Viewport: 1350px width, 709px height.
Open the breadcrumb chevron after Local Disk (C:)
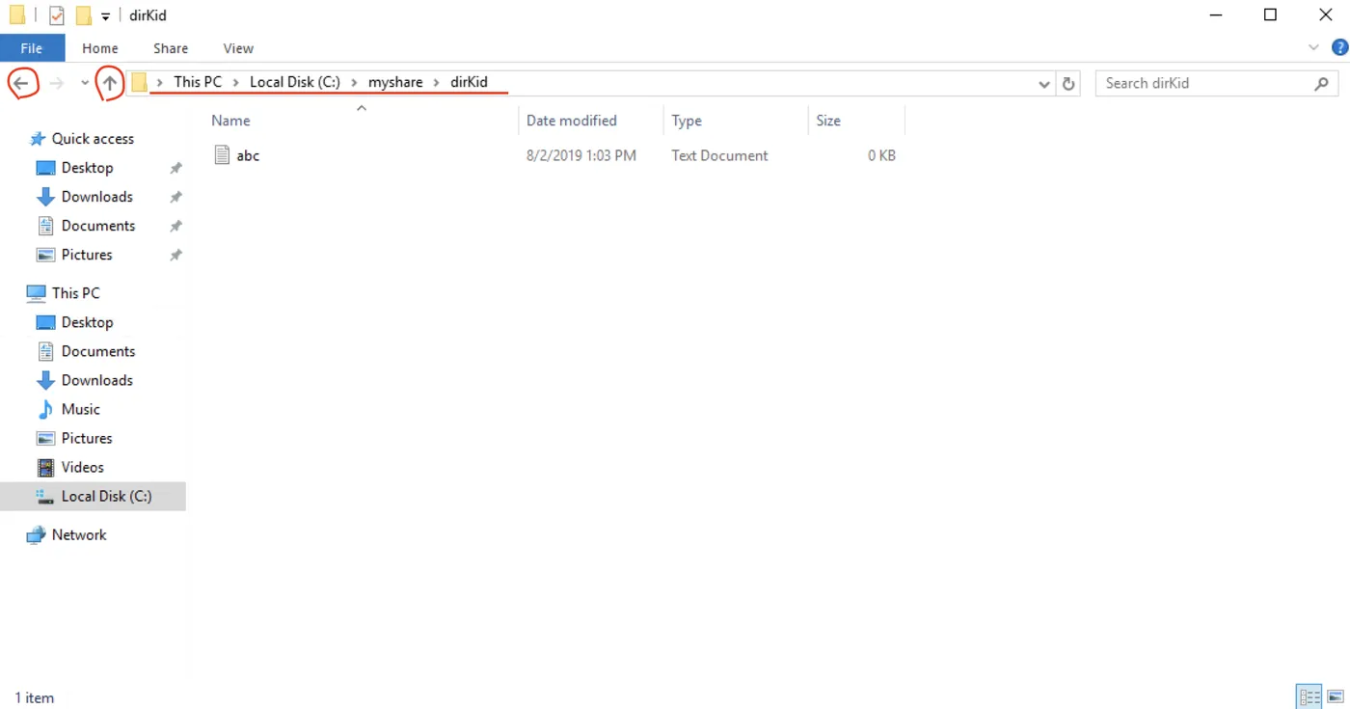355,83
